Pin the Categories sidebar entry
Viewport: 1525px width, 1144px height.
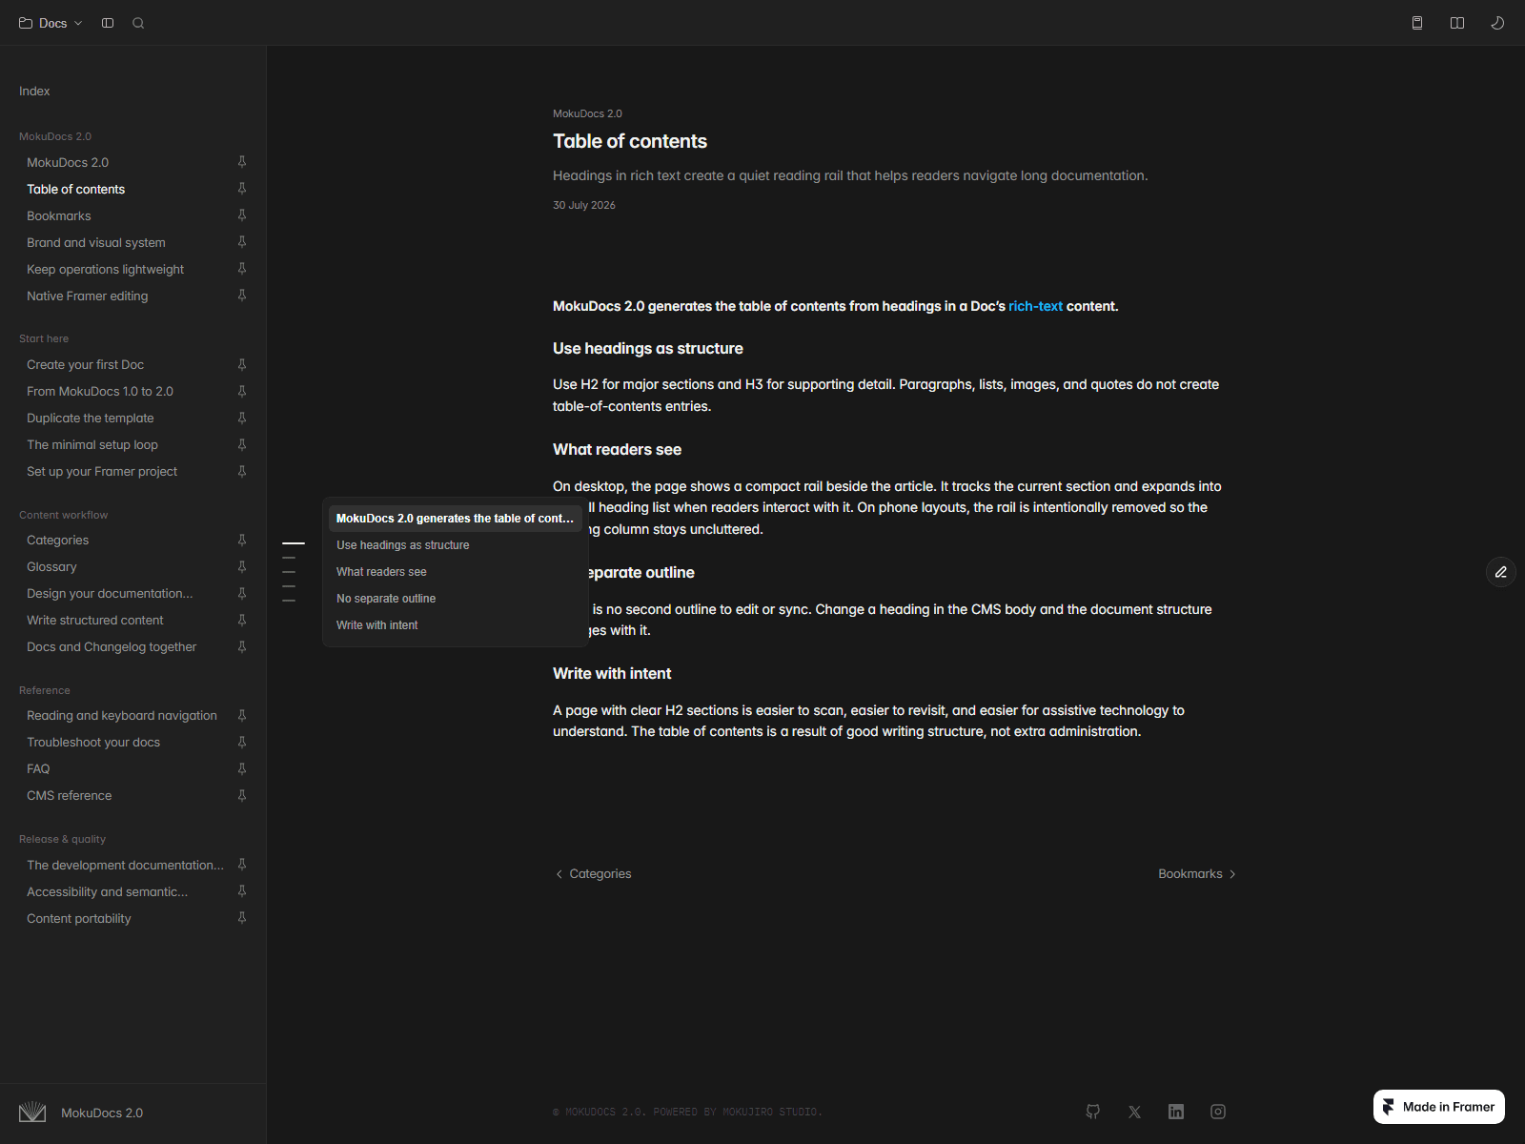point(242,540)
